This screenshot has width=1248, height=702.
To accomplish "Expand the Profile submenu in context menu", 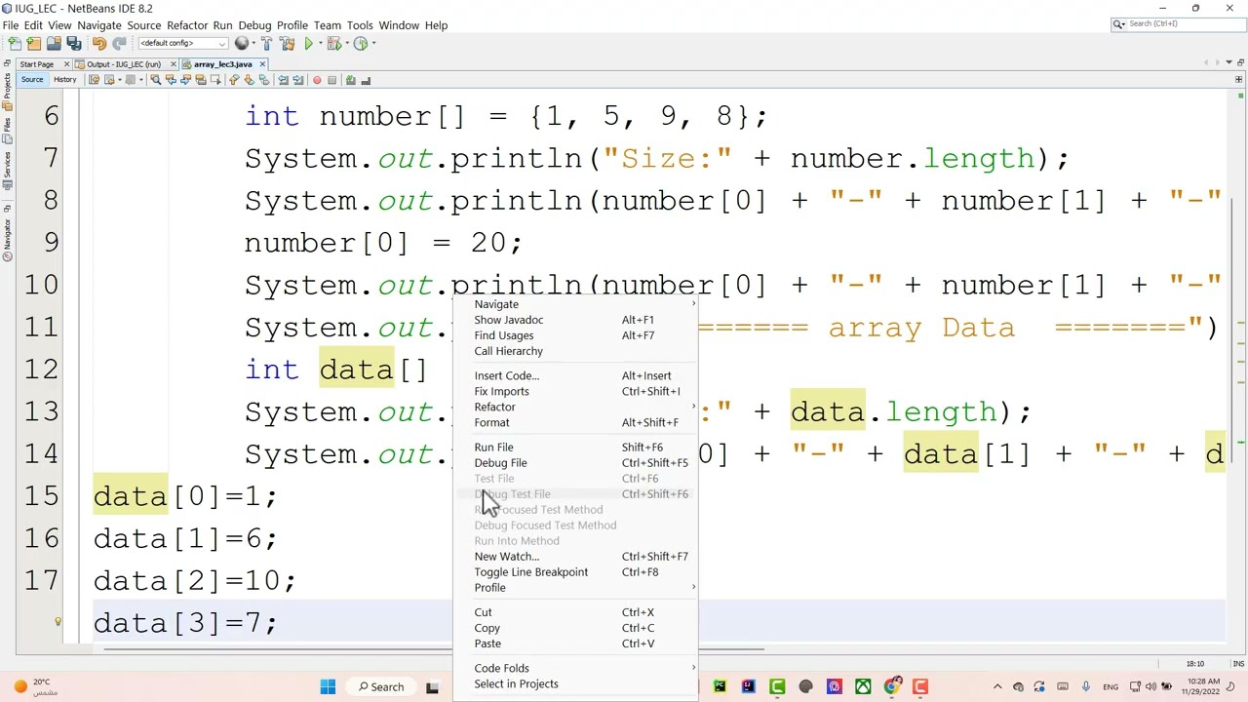I will [575, 588].
